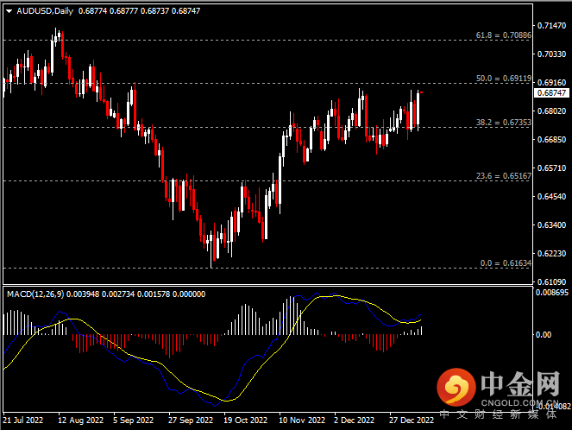The width and height of the screenshot is (572, 430).
Task: Click the current price tag 0.68747
Action: 551,92
